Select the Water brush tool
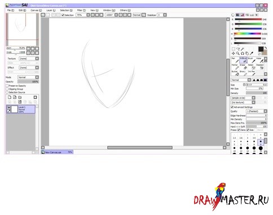Viewport: 273px width, 215px height. pos(260,60)
